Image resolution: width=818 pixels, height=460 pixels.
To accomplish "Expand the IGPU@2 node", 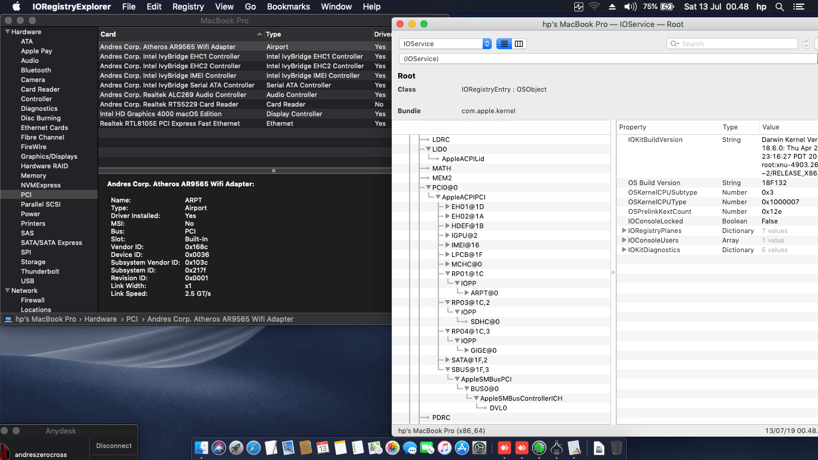I will pos(447,235).
